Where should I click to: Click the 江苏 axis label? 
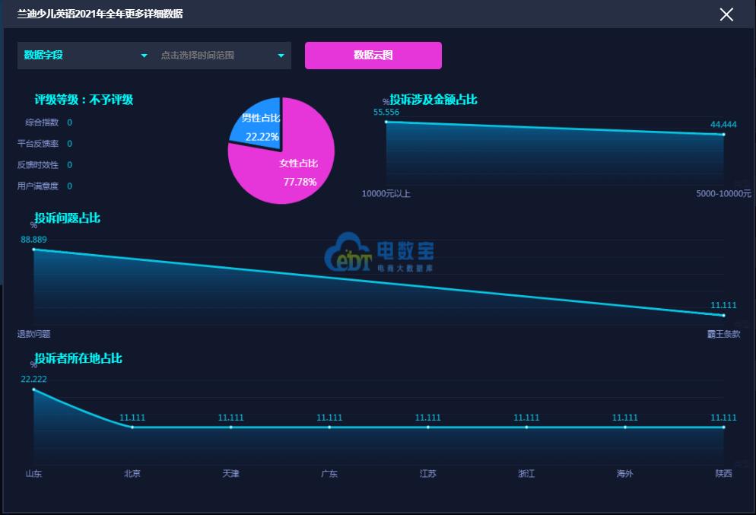[x=427, y=474]
